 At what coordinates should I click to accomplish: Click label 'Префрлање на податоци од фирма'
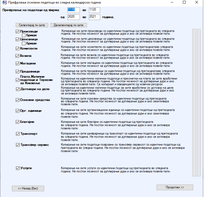tap(31, 10)
